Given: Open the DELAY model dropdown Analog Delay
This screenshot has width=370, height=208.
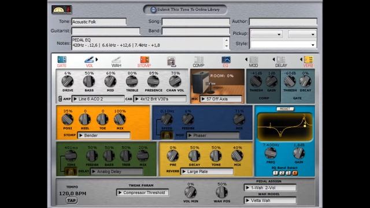Looking at the screenshot, I should click(x=117, y=172).
